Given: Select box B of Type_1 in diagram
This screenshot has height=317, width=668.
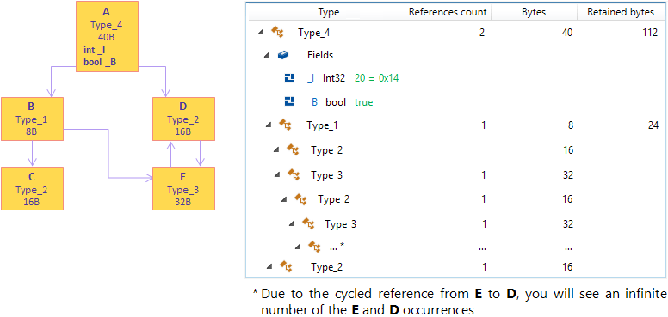Looking at the screenshot, I should tap(33, 119).
